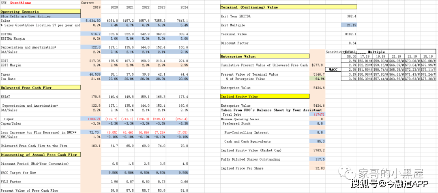Select the 'Enterprise Value:' yellow header
The image size is (438, 193).
coord(265,56)
